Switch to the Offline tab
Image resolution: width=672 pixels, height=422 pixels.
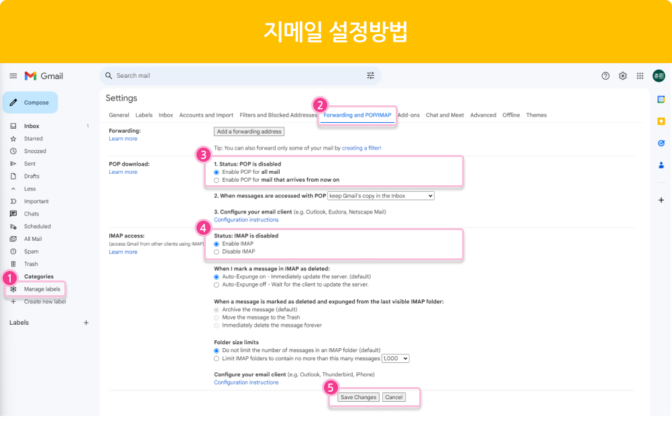click(511, 115)
